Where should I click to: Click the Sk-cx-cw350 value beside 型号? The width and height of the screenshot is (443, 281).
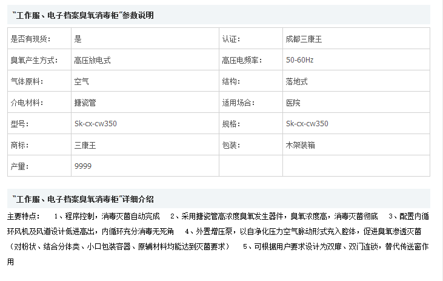click(x=95, y=124)
